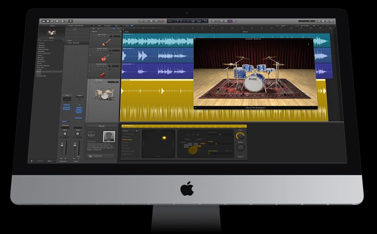Adjust the Drummer track volume slider
This screenshot has width=377, height=234.
(x=113, y=82)
